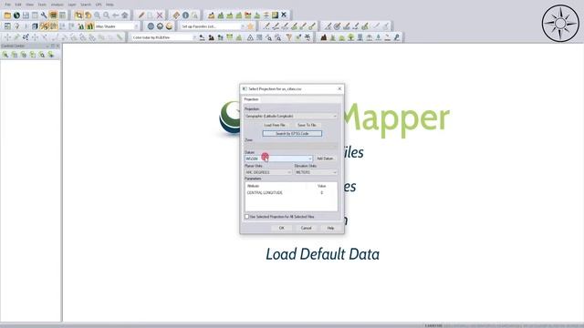The image size is (584, 328).
Task: Open the Elevation Units dropdown
Action: [x=317, y=172]
